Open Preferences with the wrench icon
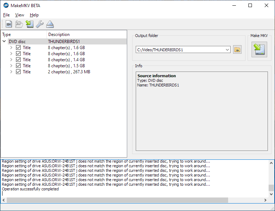Image resolution: width=275 pixels, height=211 pixels. [x=40, y=24]
